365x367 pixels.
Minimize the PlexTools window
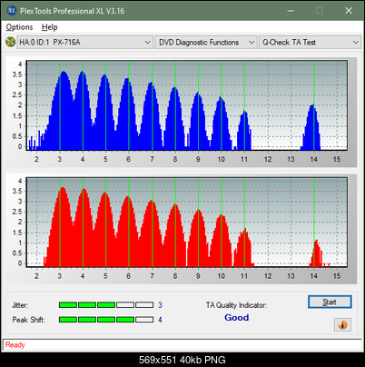(x=291, y=11)
